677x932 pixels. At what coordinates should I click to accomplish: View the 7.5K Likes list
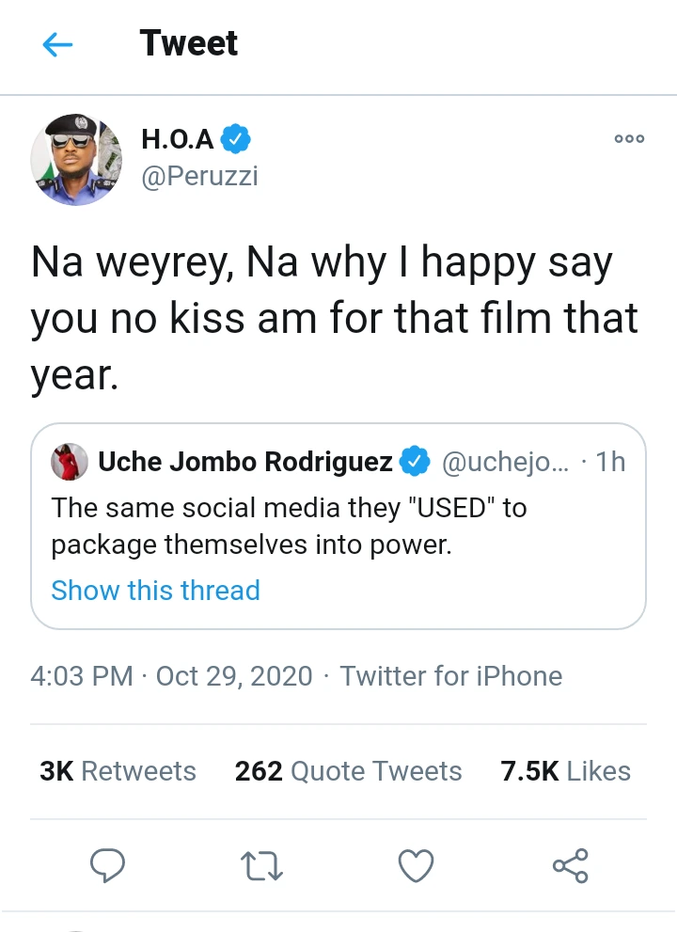click(565, 771)
